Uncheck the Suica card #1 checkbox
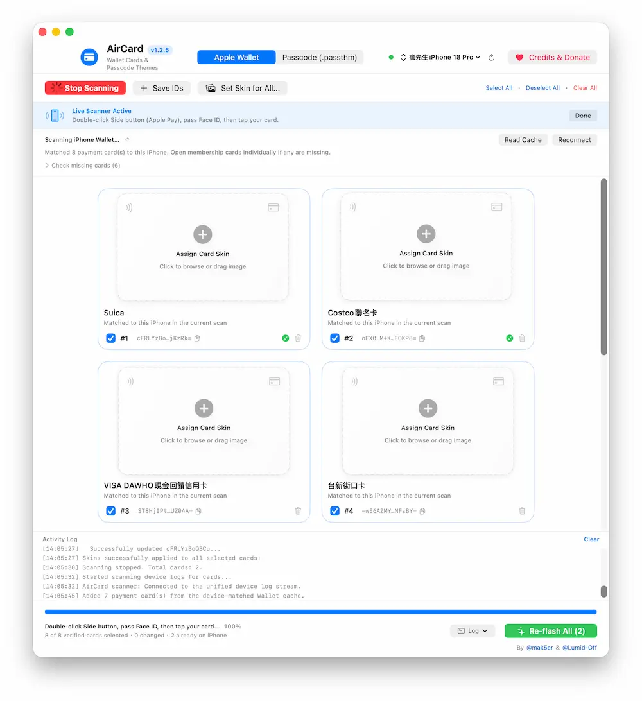The width and height of the screenshot is (642, 701). pos(111,338)
